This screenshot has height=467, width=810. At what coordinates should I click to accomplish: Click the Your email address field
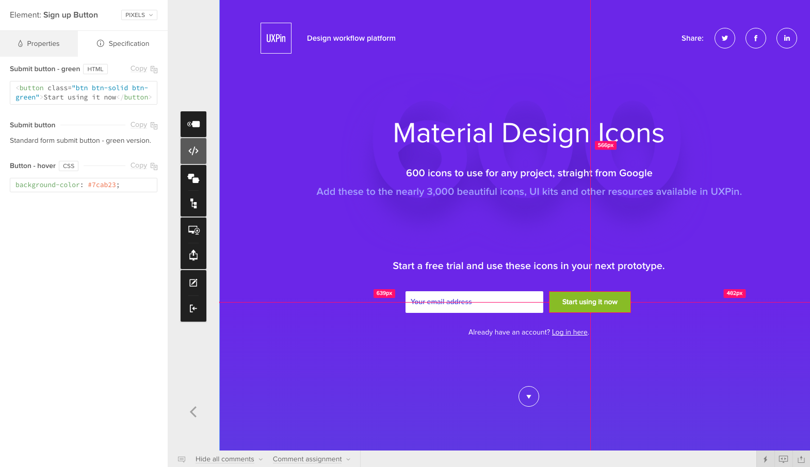point(474,302)
